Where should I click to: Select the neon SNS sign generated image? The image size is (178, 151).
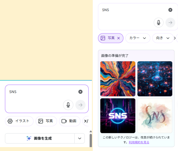[118, 116]
